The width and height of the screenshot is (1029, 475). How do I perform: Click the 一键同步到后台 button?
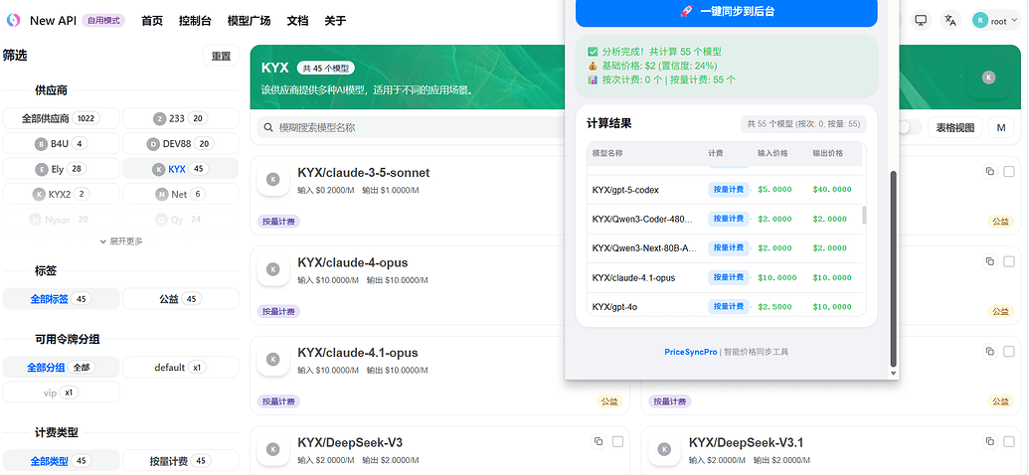point(727,11)
